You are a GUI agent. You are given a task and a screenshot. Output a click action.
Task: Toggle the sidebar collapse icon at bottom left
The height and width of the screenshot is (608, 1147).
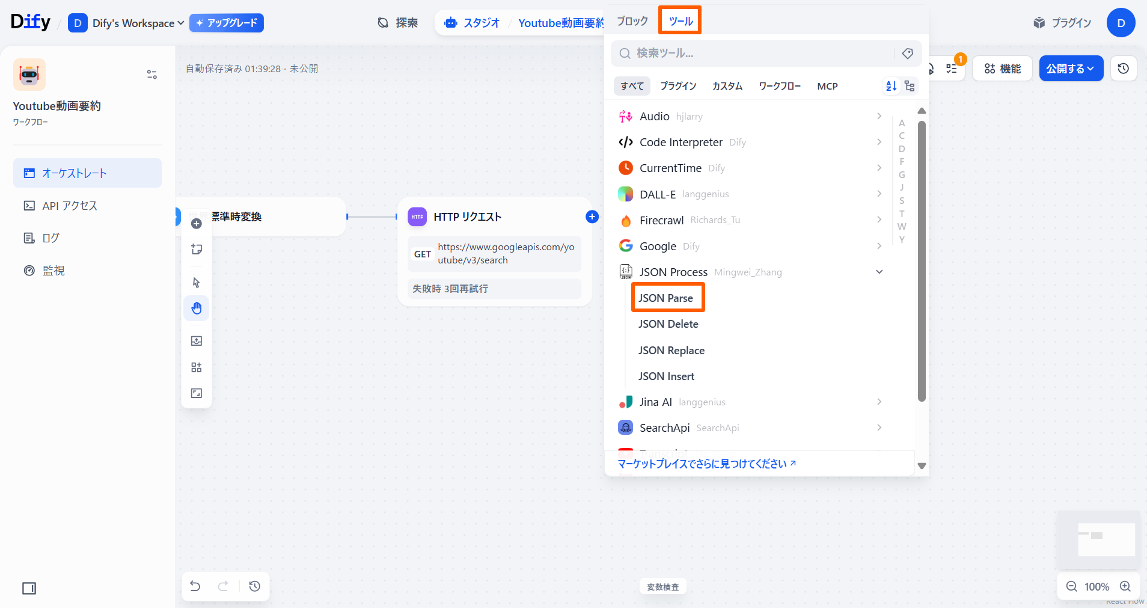click(x=29, y=588)
